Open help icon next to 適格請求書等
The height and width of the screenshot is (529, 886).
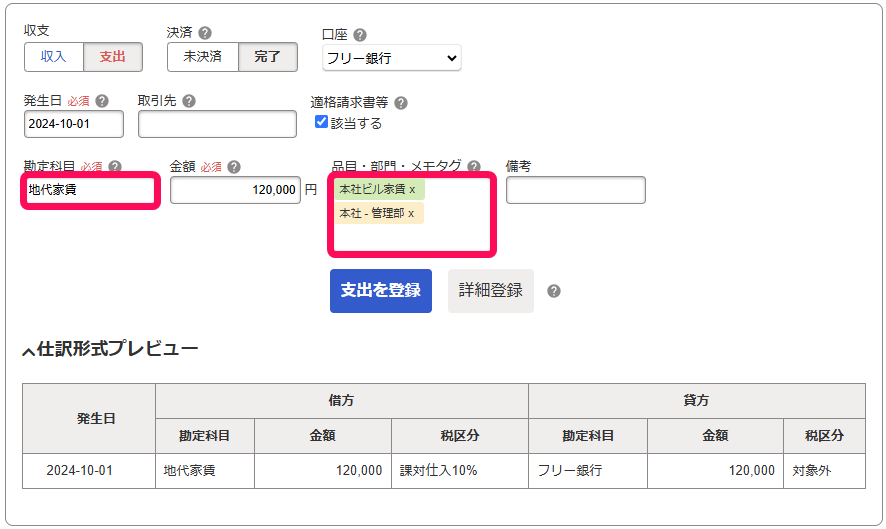click(401, 103)
